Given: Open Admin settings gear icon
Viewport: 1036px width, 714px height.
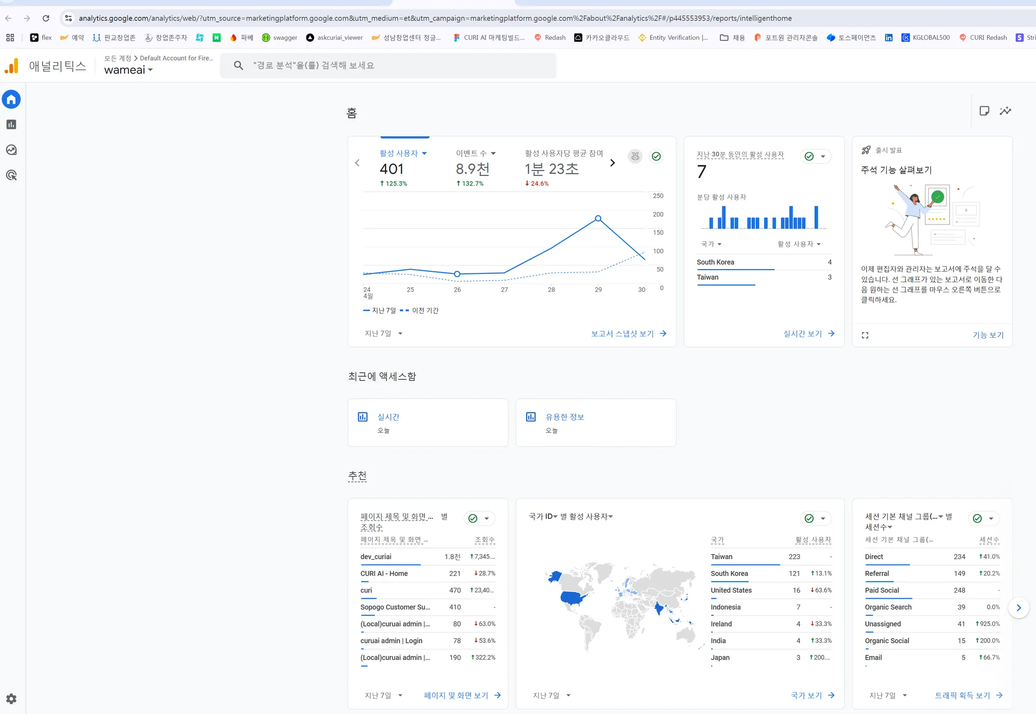Looking at the screenshot, I should tap(11, 698).
